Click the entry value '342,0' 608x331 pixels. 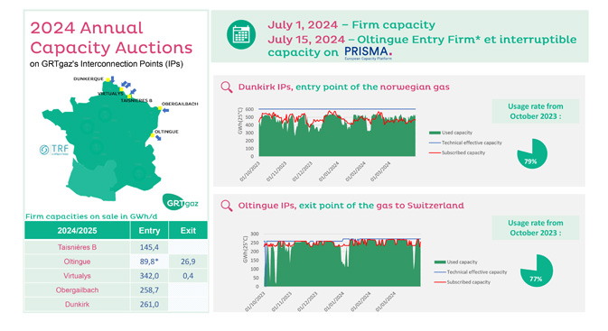[x=149, y=276]
